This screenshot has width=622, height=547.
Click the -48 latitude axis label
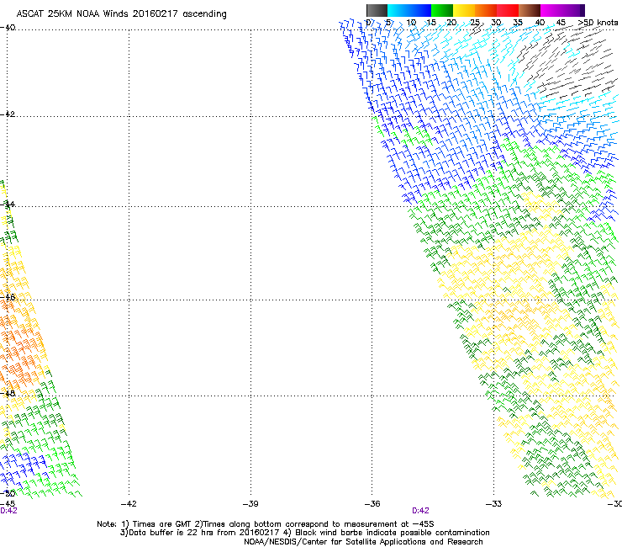(x=8, y=393)
